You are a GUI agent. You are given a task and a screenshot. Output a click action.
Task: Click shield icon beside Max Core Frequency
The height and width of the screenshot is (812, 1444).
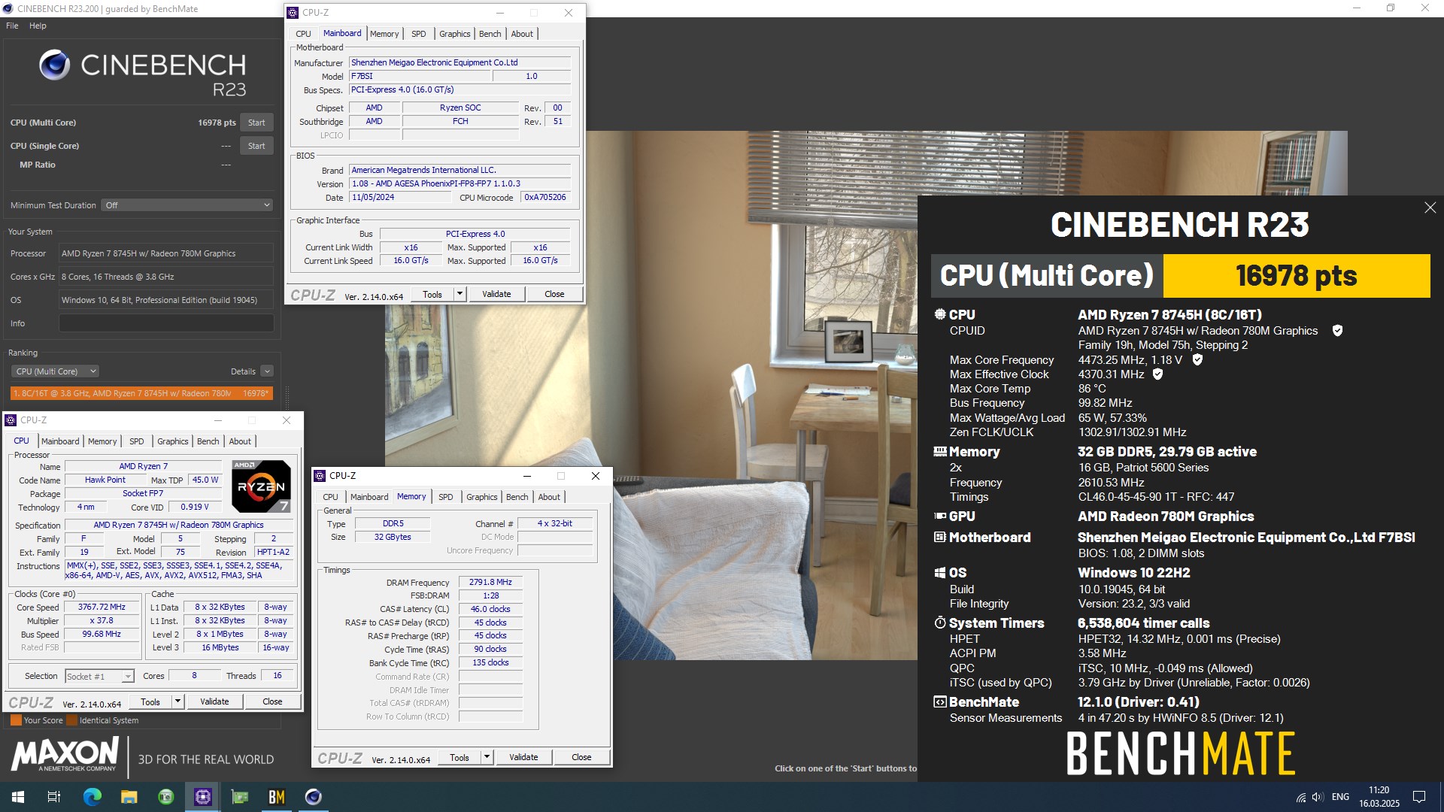1197,360
